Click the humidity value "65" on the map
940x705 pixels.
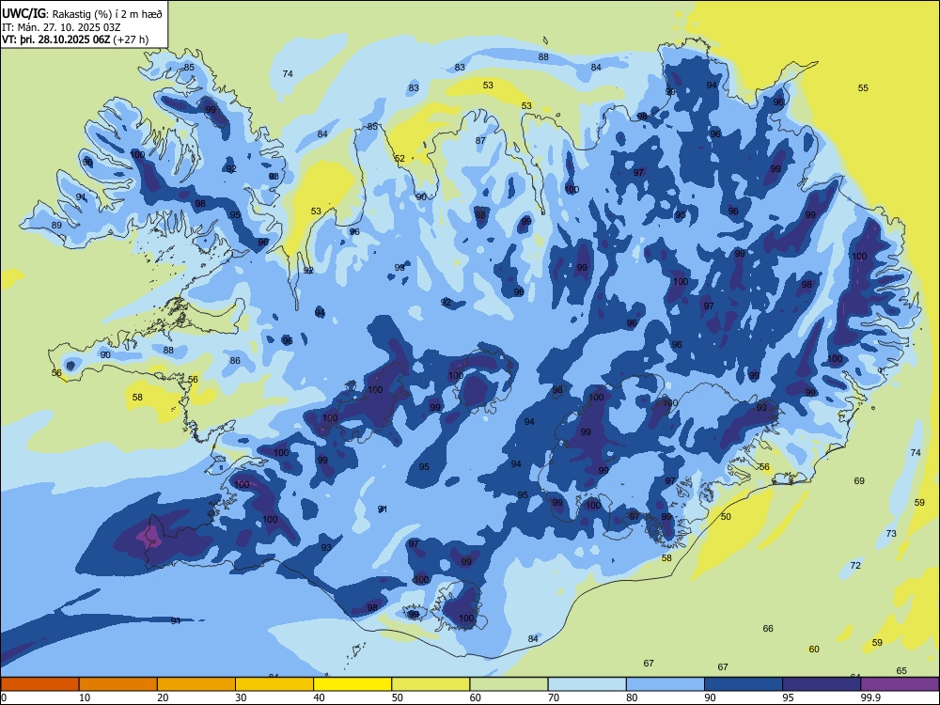pyautogui.click(x=901, y=671)
